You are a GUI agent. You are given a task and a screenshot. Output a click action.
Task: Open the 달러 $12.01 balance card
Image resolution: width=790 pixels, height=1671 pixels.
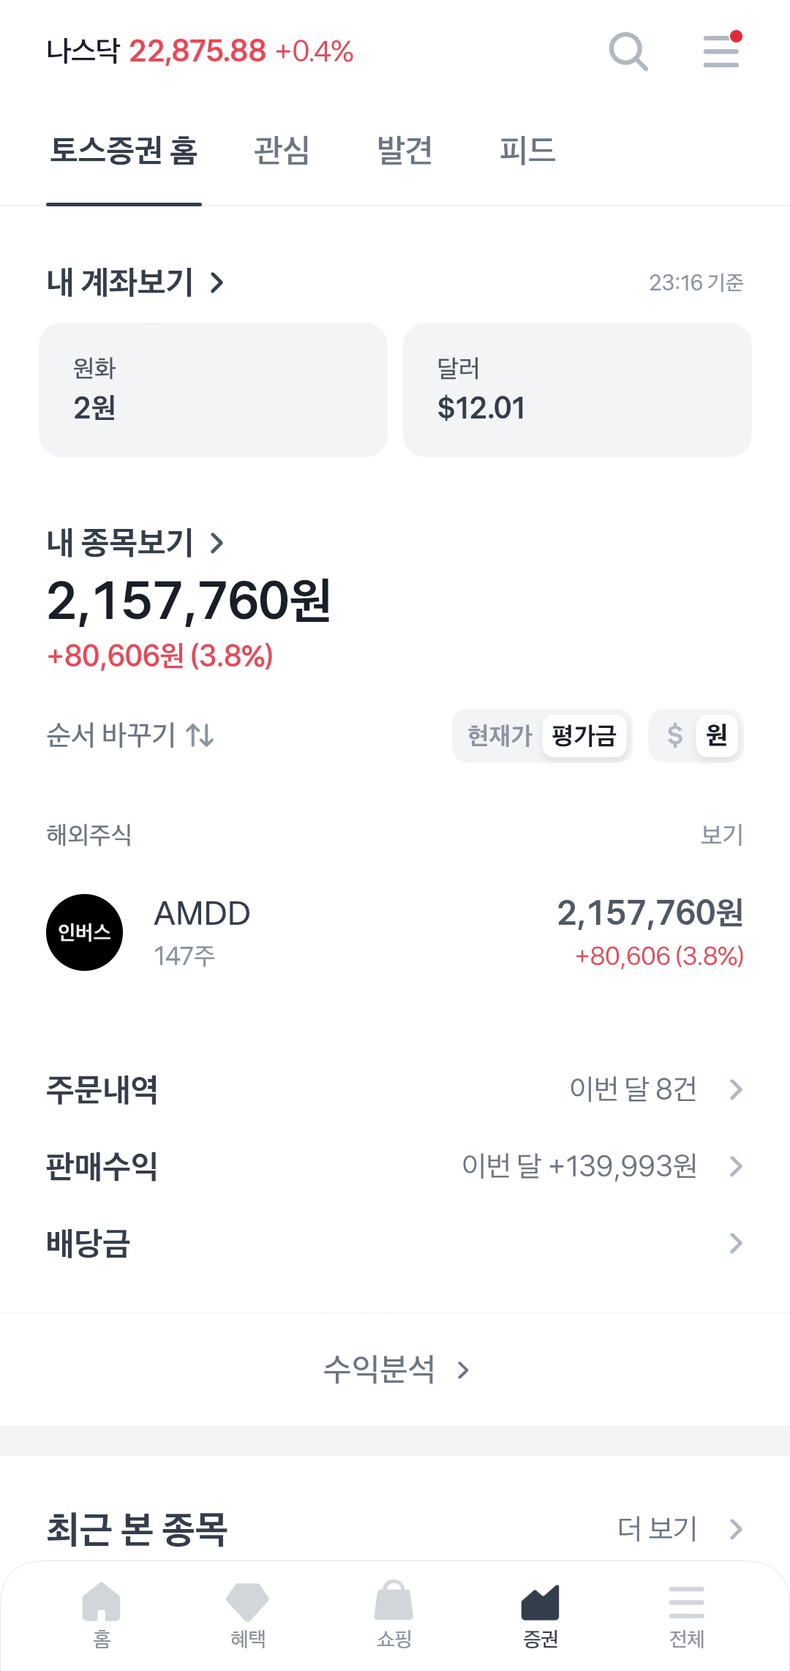[x=577, y=390]
